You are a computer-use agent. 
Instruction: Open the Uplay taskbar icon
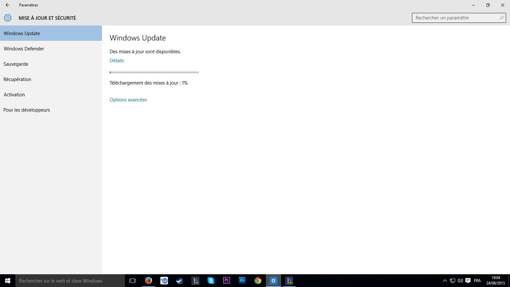[164, 281]
